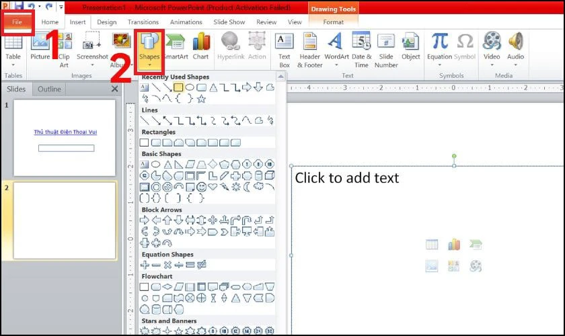This screenshot has height=336, width=565.
Task: Insert a Text Box
Action: (x=284, y=50)
